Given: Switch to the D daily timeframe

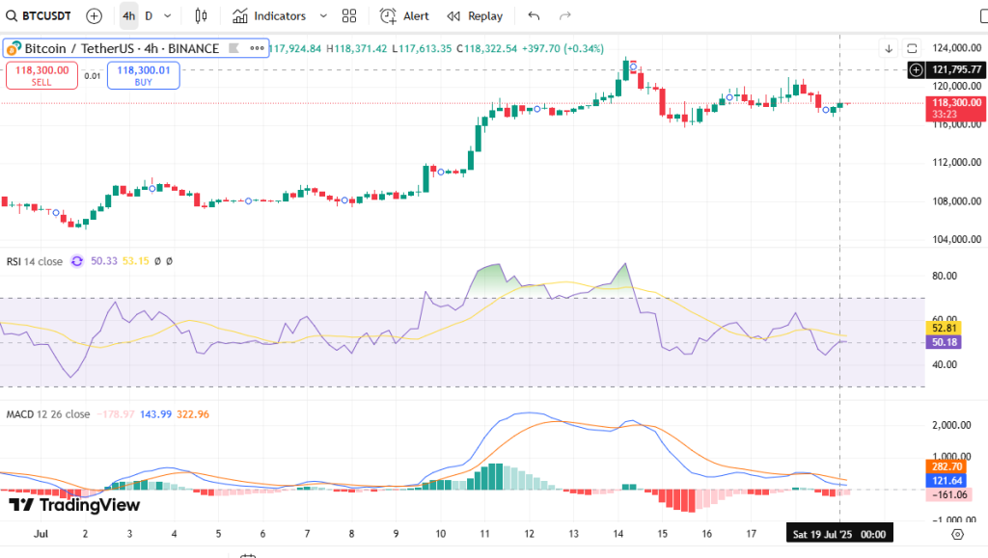Looking at the screenshot, I should coord(149,15).
